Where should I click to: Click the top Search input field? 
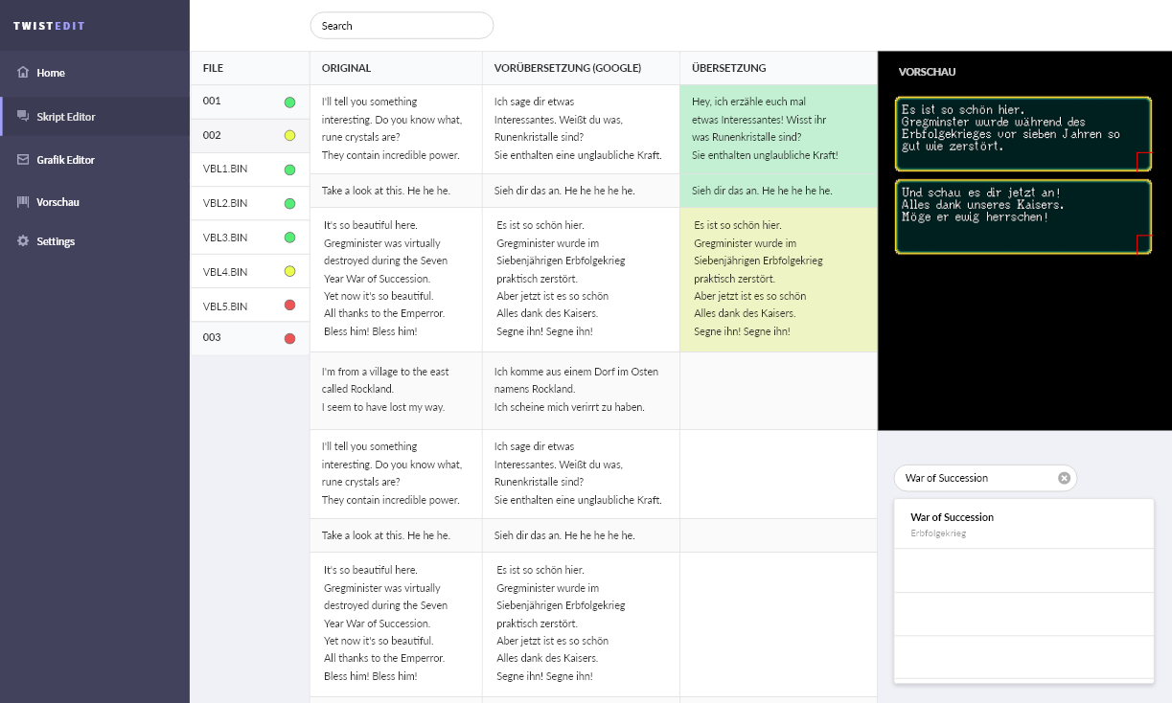tap(402, 26)
